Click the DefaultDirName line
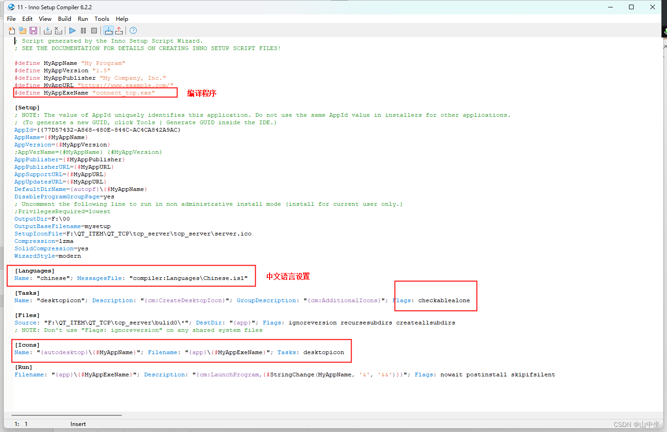 (x=81, y=189)
